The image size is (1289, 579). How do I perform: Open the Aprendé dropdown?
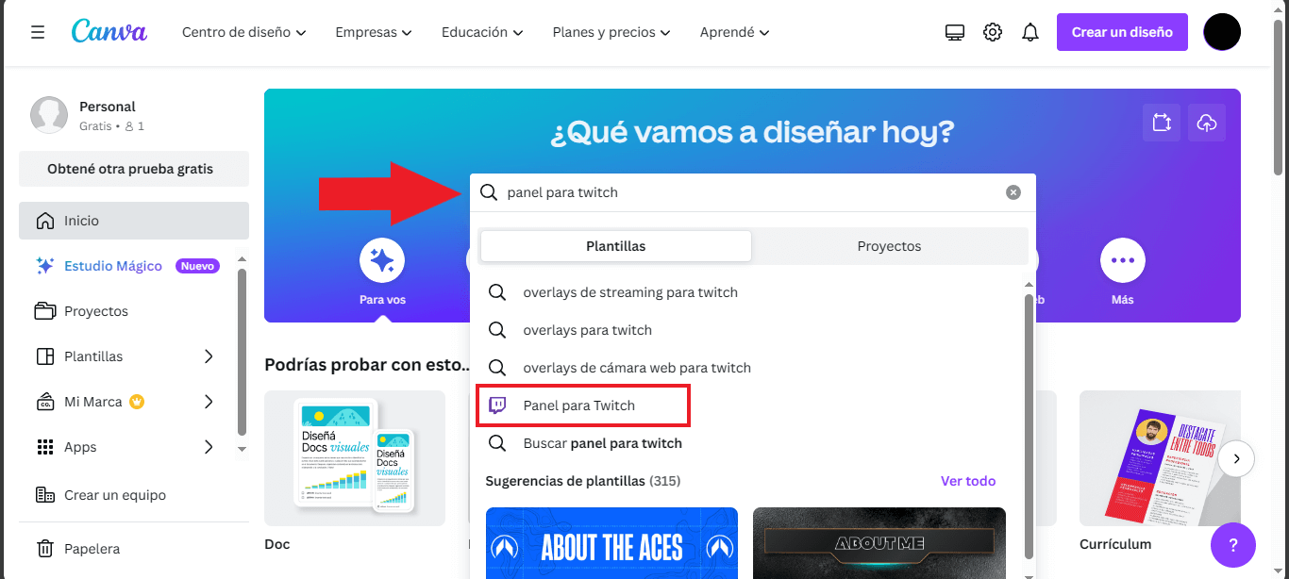point(734,32)
